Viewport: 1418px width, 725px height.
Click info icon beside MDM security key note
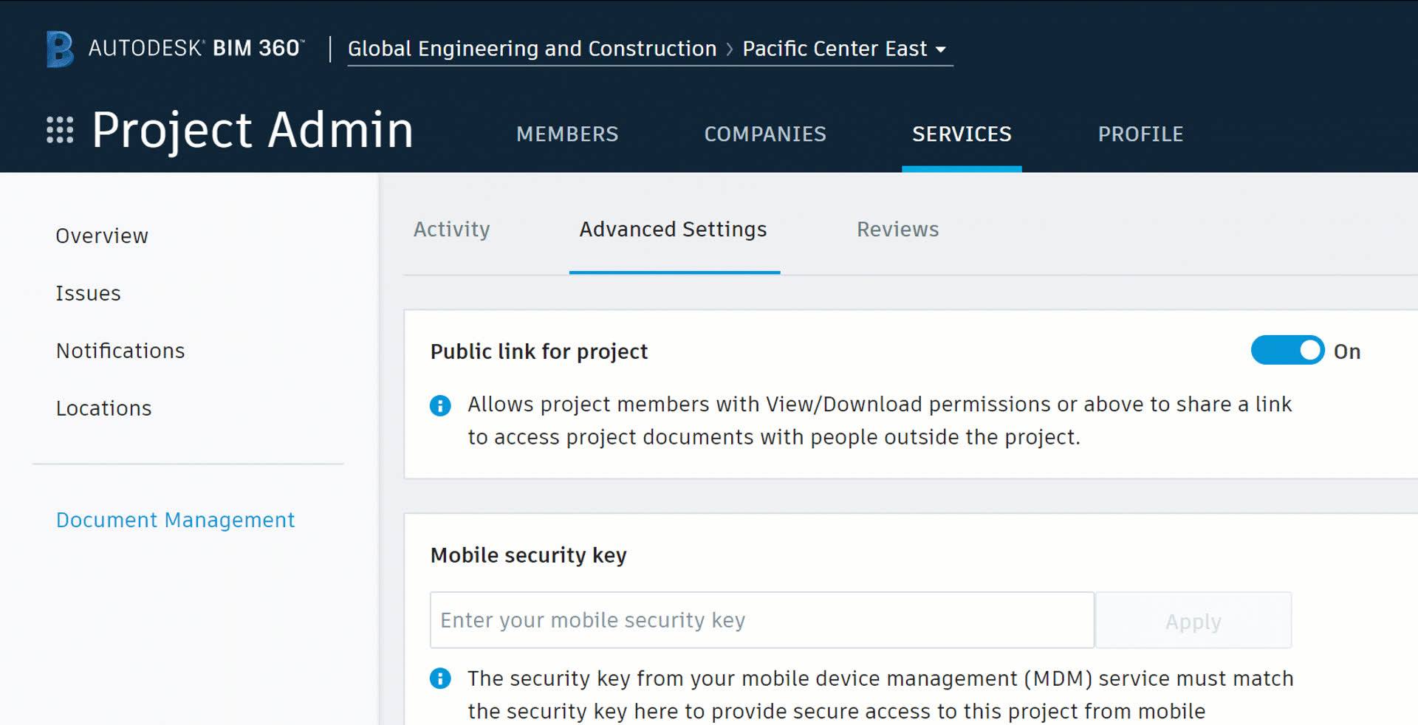pos(440,678)
